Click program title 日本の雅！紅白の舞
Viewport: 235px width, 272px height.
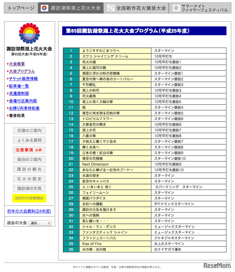click(97, 153)
